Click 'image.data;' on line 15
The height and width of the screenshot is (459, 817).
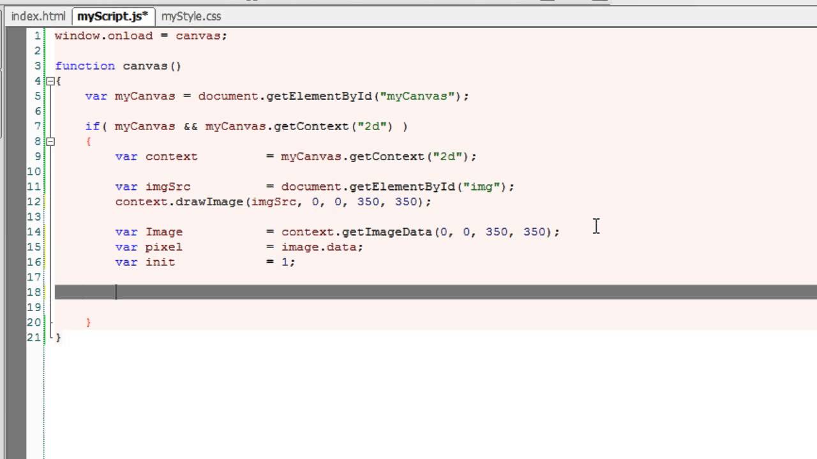pos(322,247)
